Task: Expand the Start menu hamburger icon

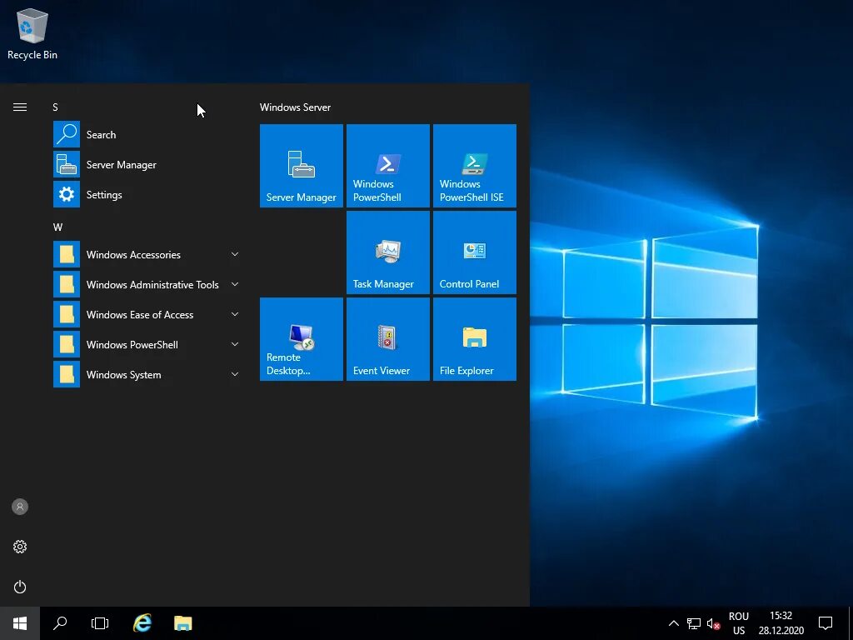Action: pos(20,107)
